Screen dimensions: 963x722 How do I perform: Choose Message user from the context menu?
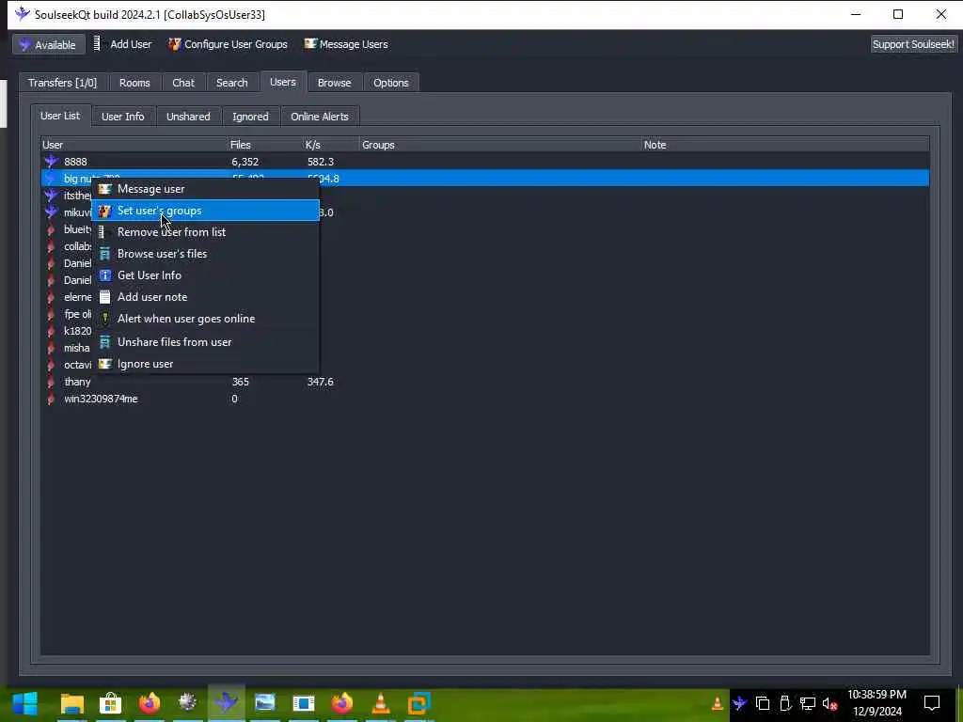tap(205, 189)
